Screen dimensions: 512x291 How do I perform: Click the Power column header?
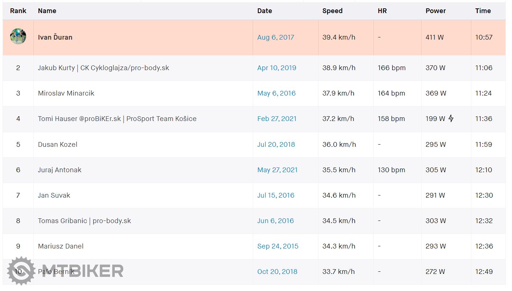pyautogui.click(x=435, y=11)
